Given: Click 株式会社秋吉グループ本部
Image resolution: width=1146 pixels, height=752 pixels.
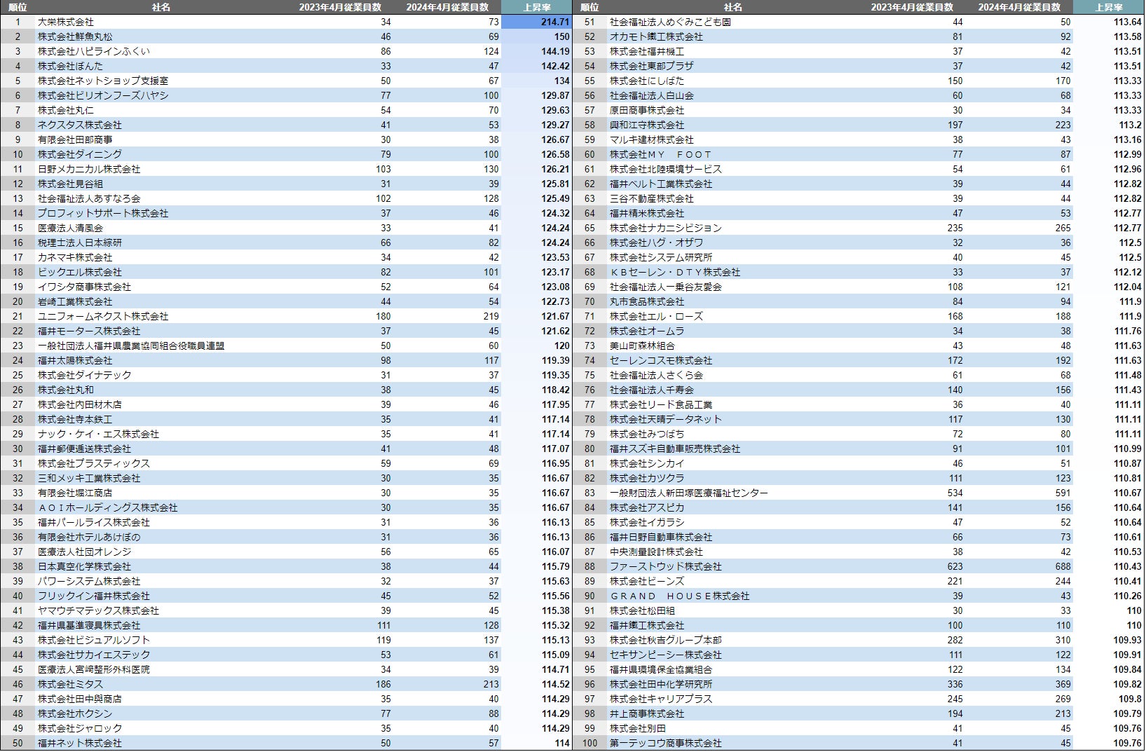Looking at the screenshot, I should 666,640.
